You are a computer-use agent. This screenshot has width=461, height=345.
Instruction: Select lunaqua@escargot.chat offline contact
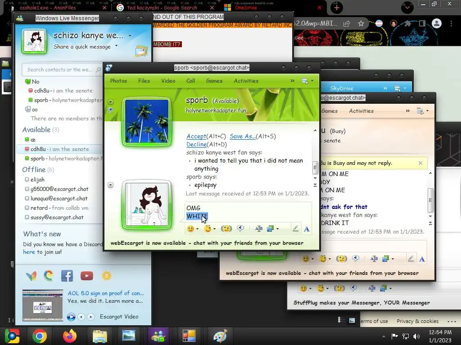click(x=59, y=199)
